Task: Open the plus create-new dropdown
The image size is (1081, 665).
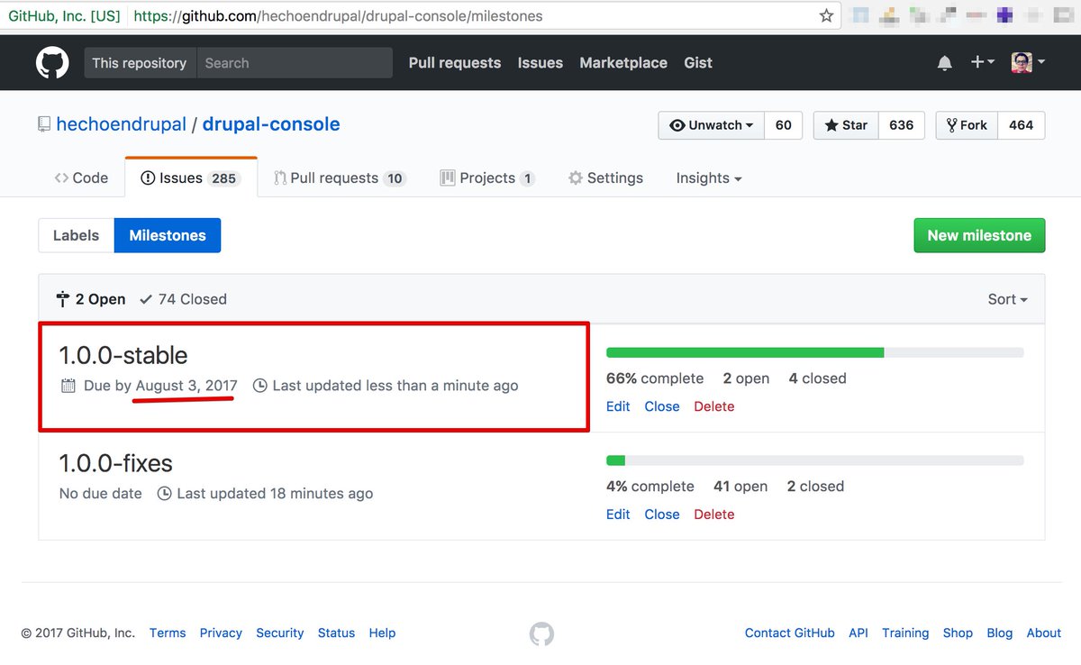Action: coord(982,62)
